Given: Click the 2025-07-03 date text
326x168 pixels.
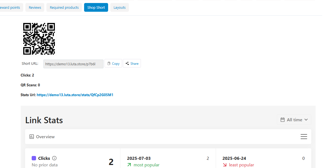Looking at the screenshot, I should (139, 158).
